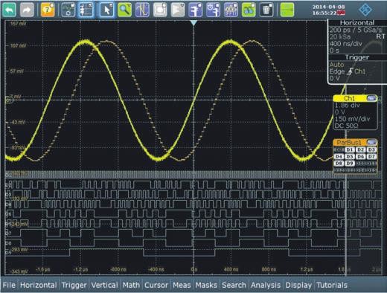Viewport: 387px width, 293px height.
Task: Open the Tutorials menu
Action: (x=332, y=285)
